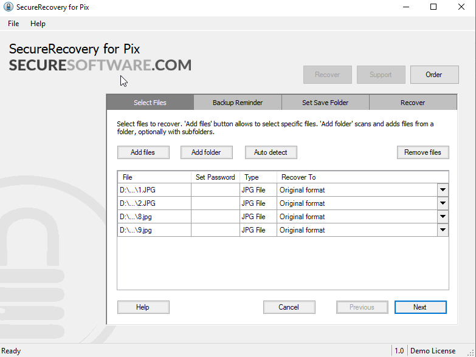Open the Help button at bottom left
Screen dimensions: 476x357
click(x=143, y=307)
